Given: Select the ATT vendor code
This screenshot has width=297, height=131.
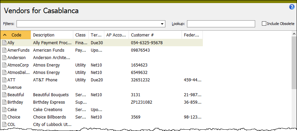Looking at the screenshot, I should (11, 80).
